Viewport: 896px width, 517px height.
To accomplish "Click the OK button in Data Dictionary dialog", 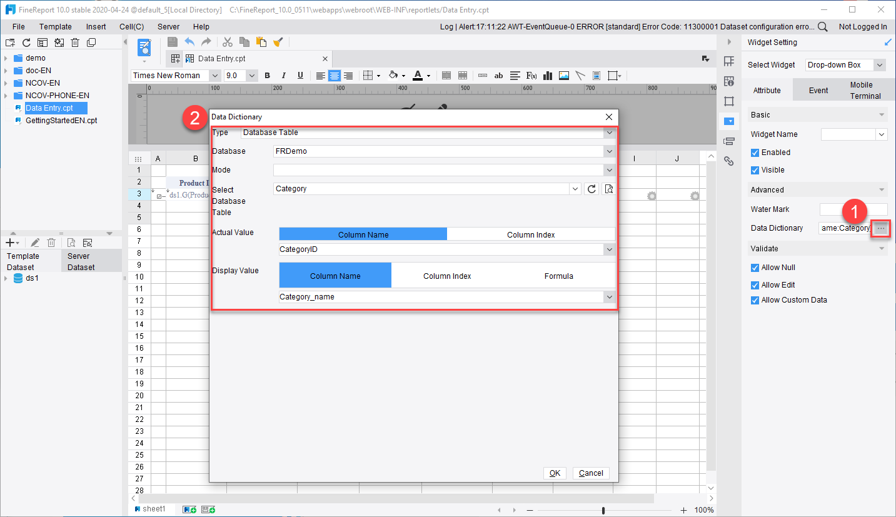I will [x=554, y=473].
